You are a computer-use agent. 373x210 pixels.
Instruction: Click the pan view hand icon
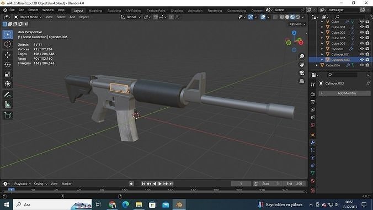point(302,65)
